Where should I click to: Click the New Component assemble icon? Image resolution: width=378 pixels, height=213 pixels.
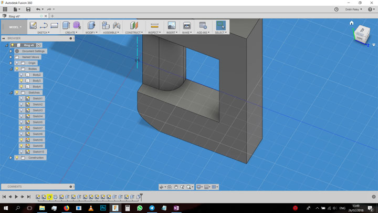(x=106, y=25)
